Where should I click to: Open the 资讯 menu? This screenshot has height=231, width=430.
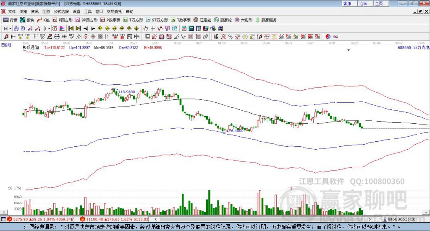point(34,11)
